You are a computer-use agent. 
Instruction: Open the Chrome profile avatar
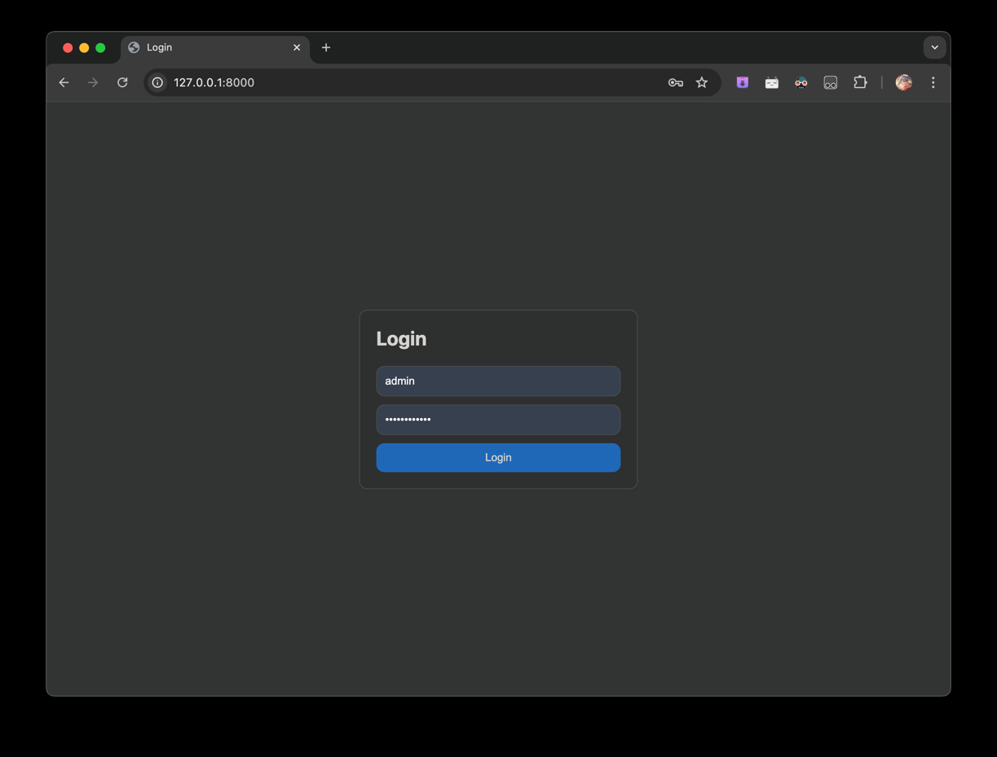point(903,82)
